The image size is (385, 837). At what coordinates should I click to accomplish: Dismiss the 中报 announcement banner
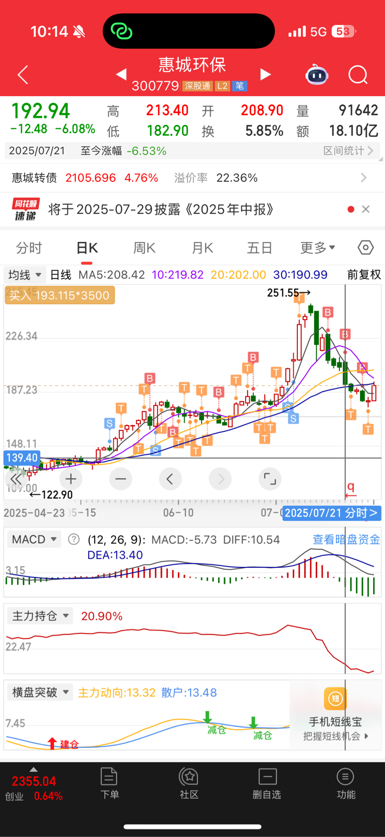(x=366, y=210)
